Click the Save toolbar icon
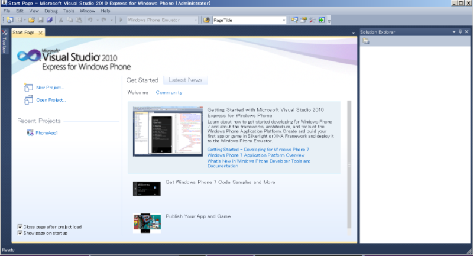This screenshot has height=256, width=473. [x=40, y=20]
